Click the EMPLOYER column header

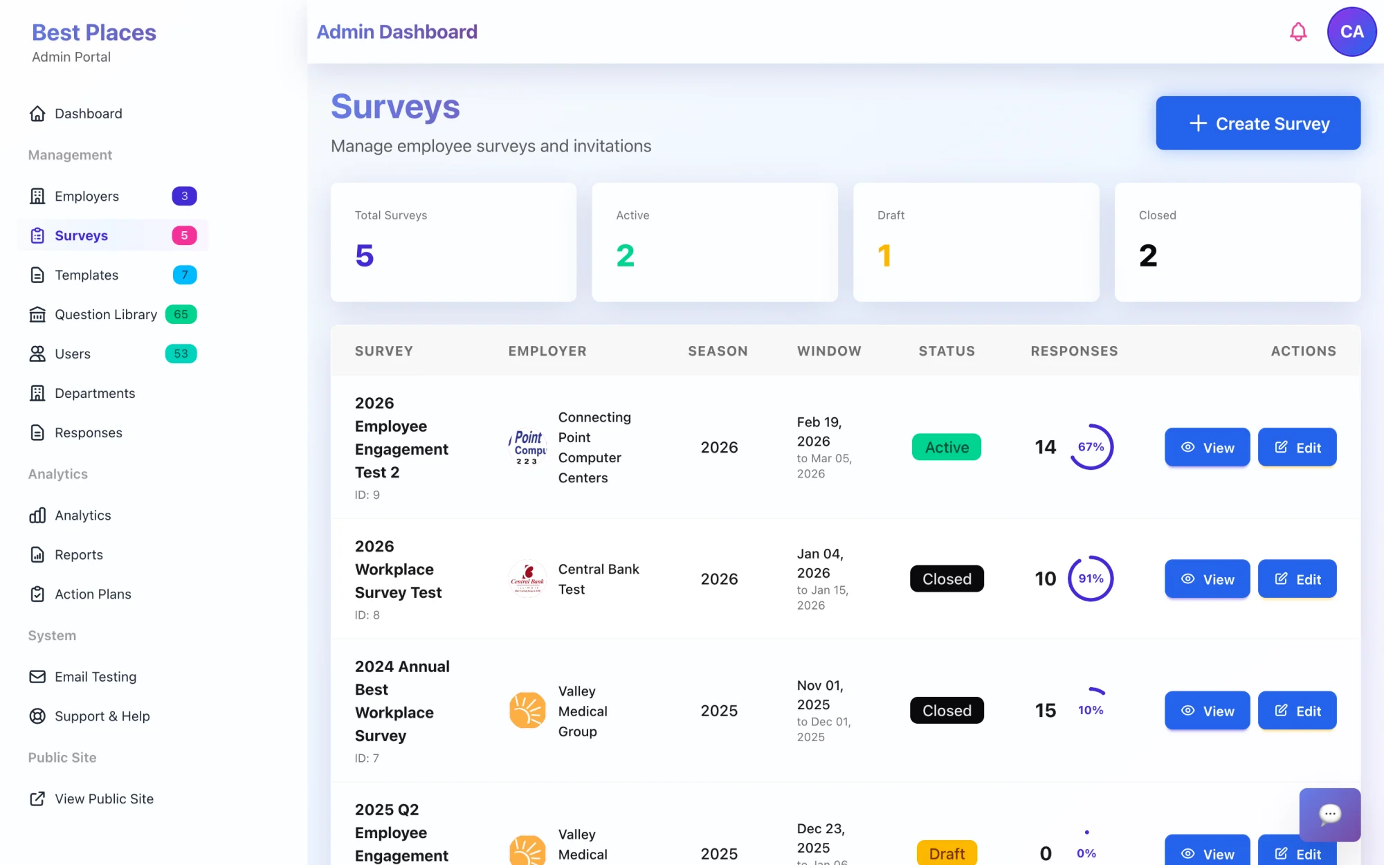click(547, 351)
